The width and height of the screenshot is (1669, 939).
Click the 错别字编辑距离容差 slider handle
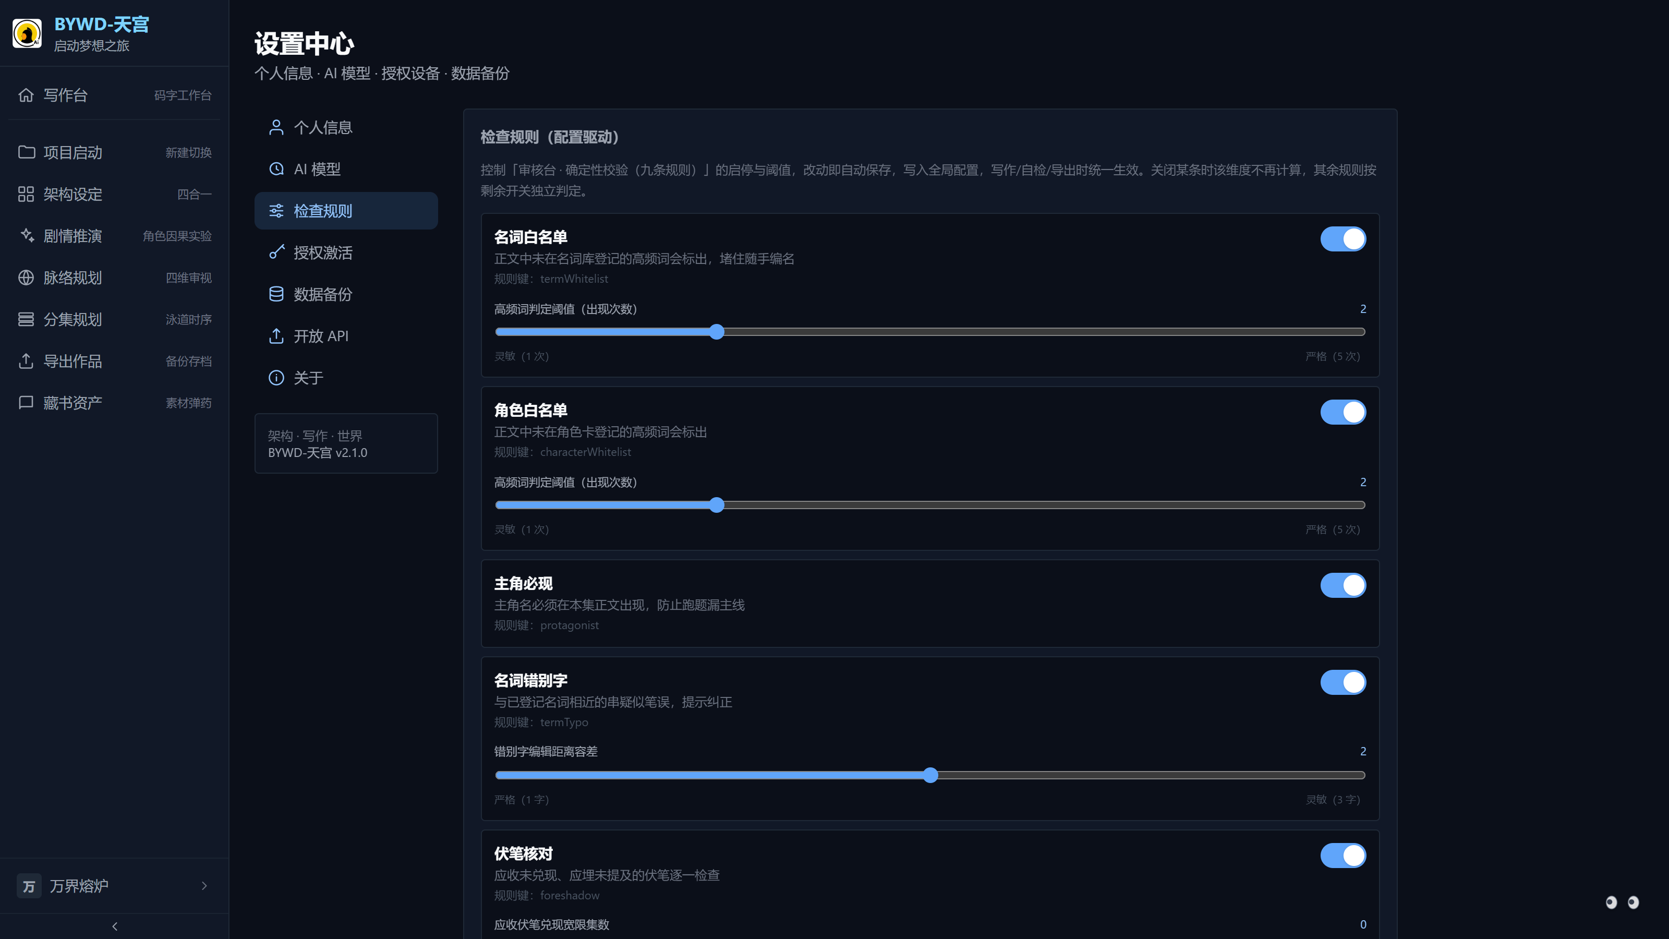(x=930, y=775)
